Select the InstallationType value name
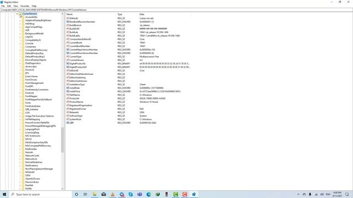This screenshot has height=198, width=353. pyautogui.click(x=77, y=85)
